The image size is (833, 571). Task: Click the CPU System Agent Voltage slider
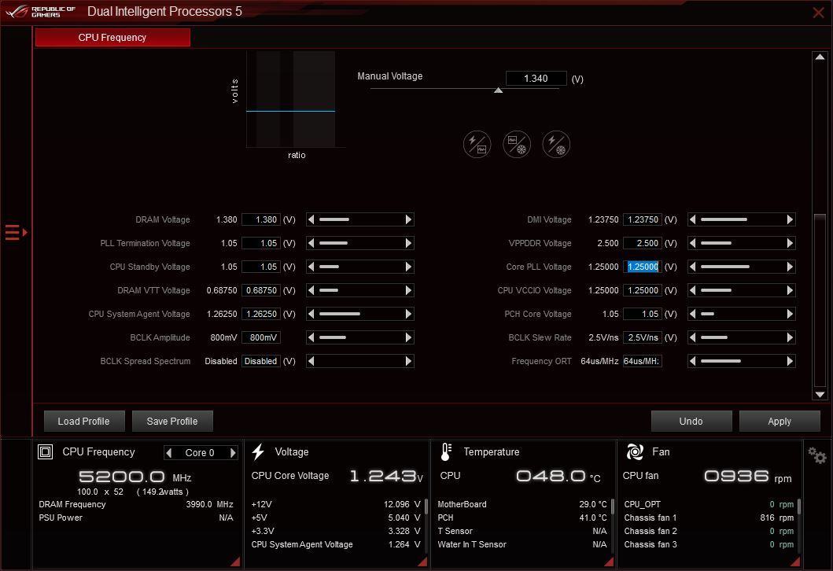coord(360,314)
